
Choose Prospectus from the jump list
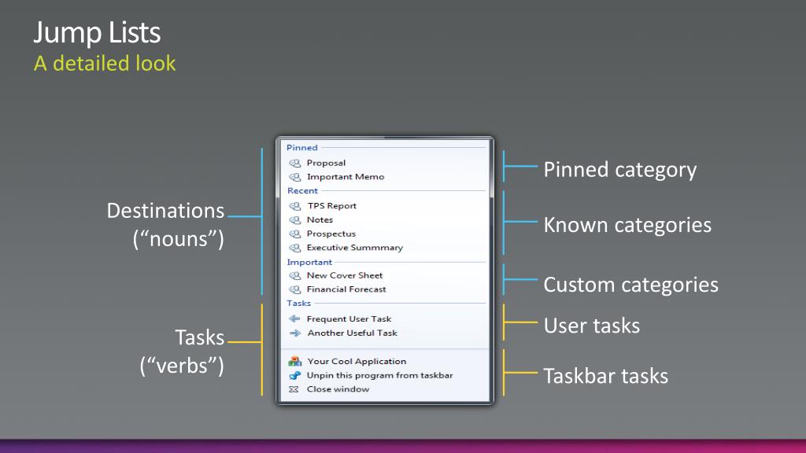tap(331, 234)
